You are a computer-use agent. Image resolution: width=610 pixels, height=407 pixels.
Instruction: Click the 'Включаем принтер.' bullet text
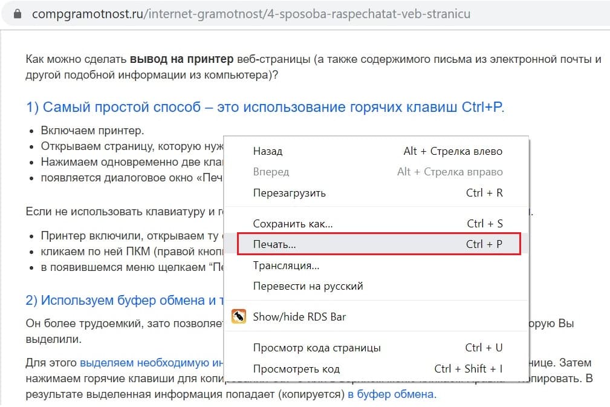pyautogui.click(x=92, y=131)
